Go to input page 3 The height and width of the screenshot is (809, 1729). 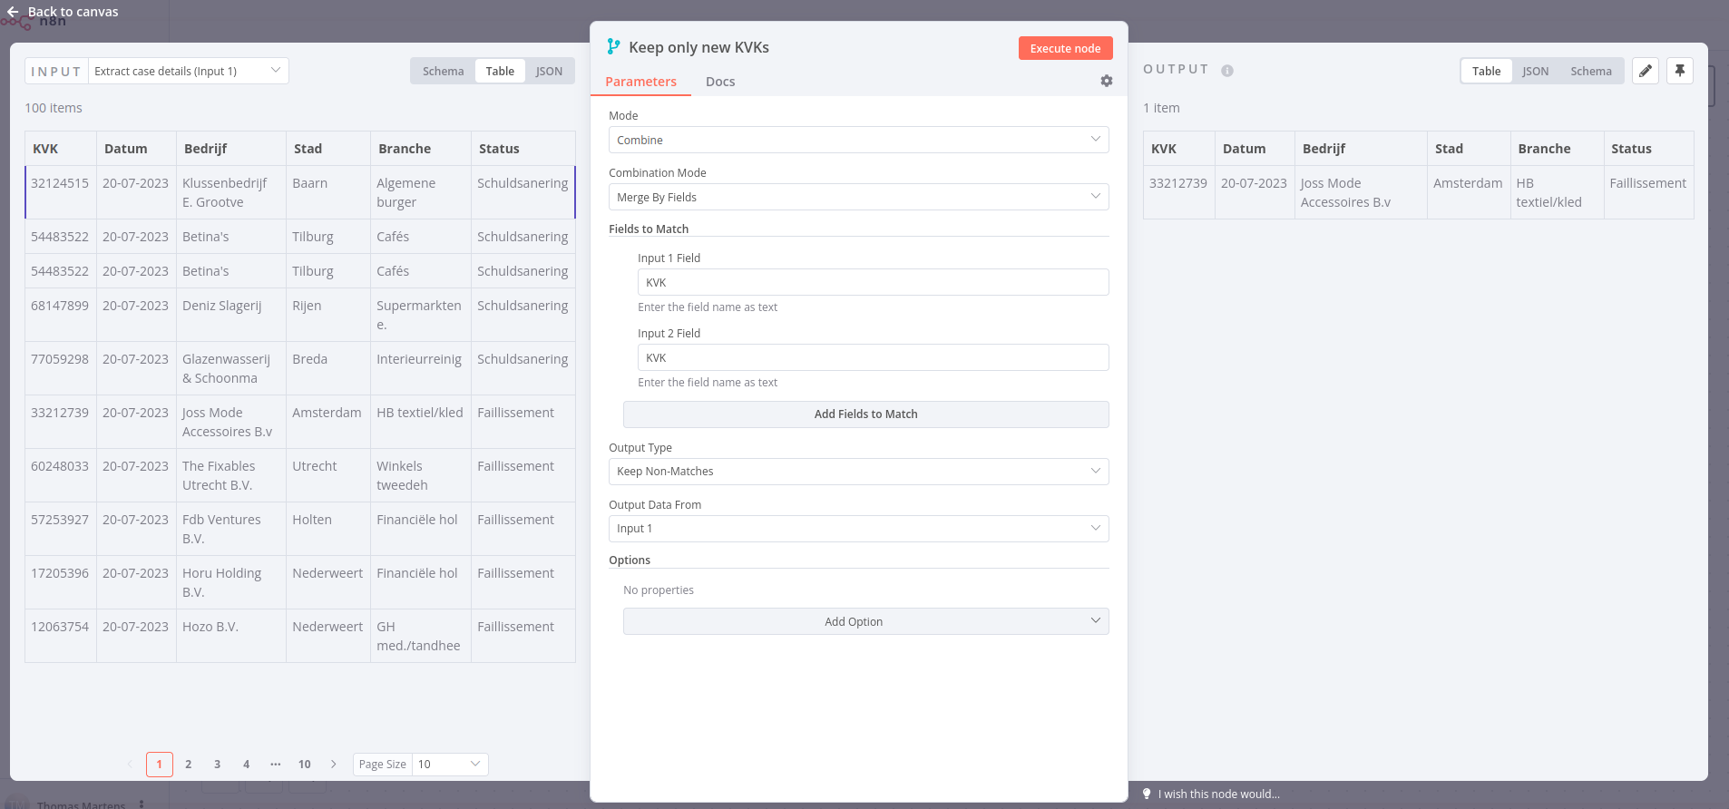218,765
